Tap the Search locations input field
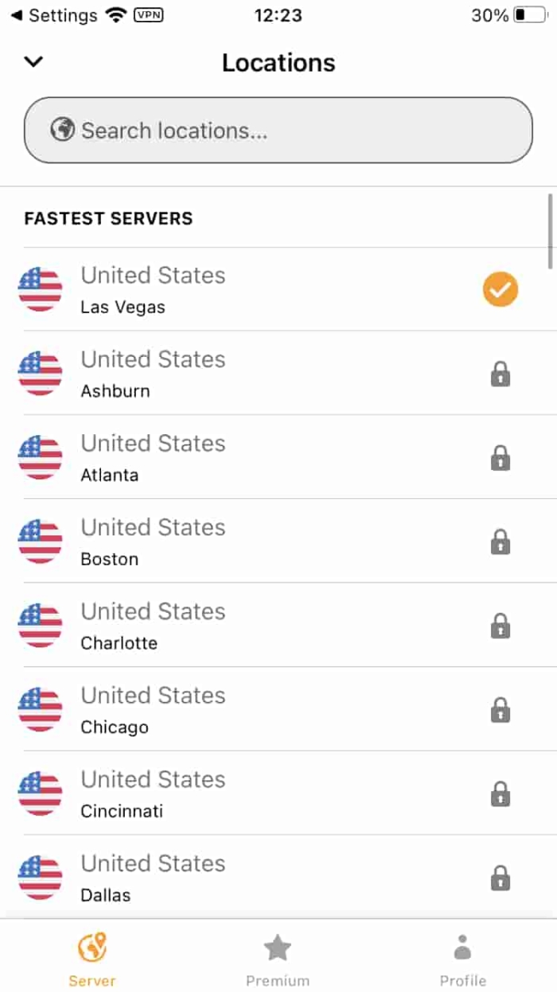557x992 pixels. pos(277,130)
